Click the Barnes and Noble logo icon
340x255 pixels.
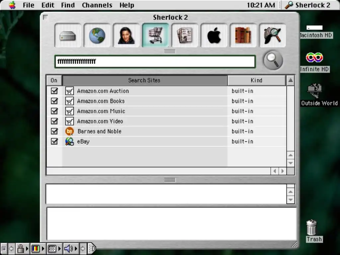pyautogui.click(x=69, y=131)
